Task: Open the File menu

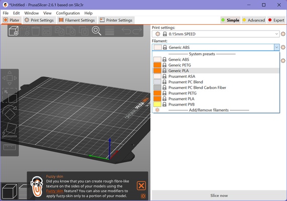Action: coord(6,13)
